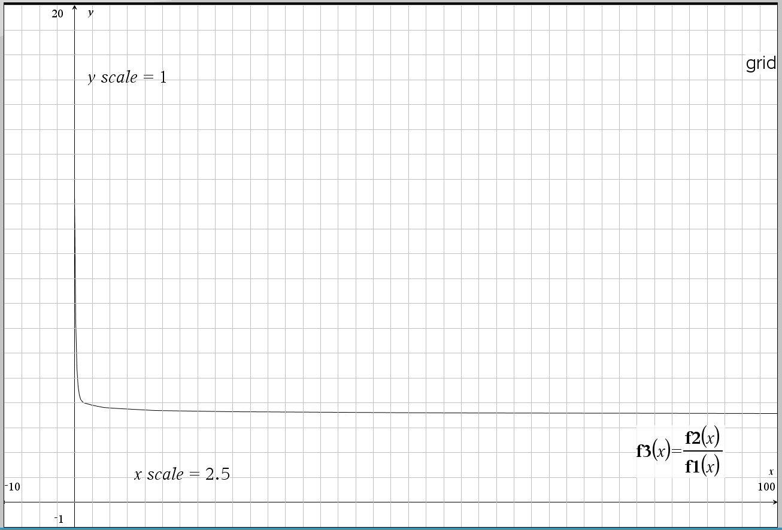The image size is (782, 530).
Task: Click the x axis name label
Action: click(771, 472)
